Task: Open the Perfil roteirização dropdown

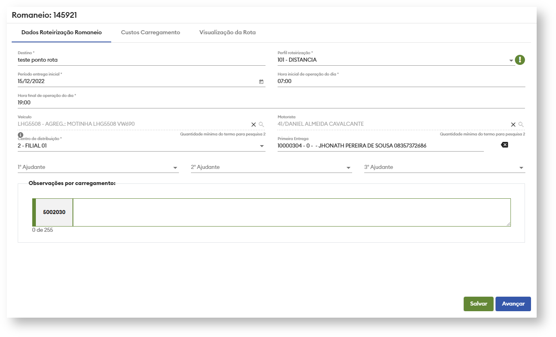Action: point(511,60)
